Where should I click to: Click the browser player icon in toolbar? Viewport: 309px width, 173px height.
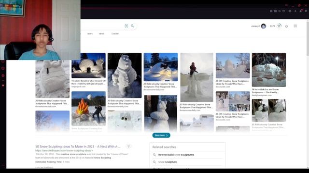[x=280, y=11]
